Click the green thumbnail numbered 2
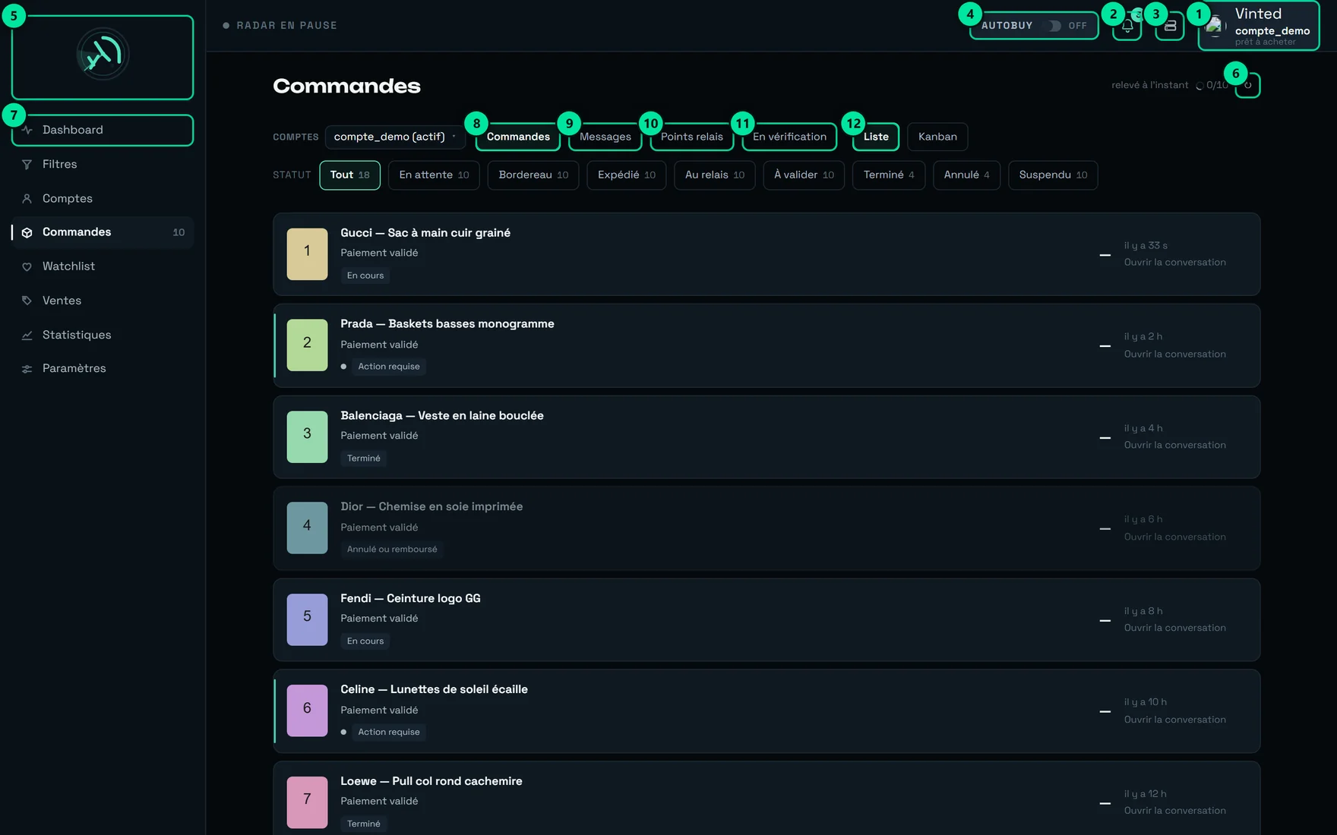This screenshot has width=1337, height=835. click(x=307, y=345)
